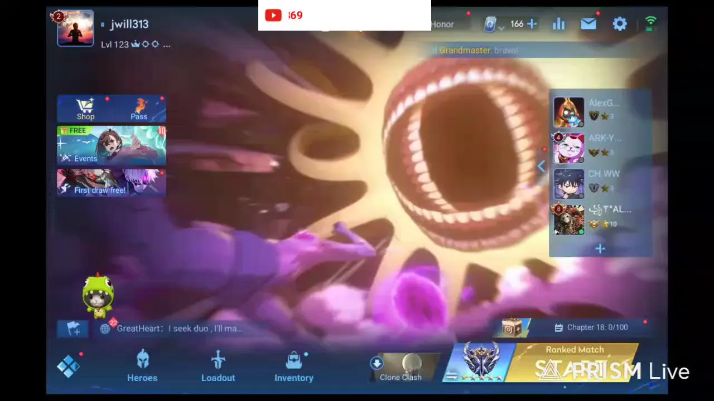
Task: Open the settings gear icon
Action: click(x=620, y=24)
